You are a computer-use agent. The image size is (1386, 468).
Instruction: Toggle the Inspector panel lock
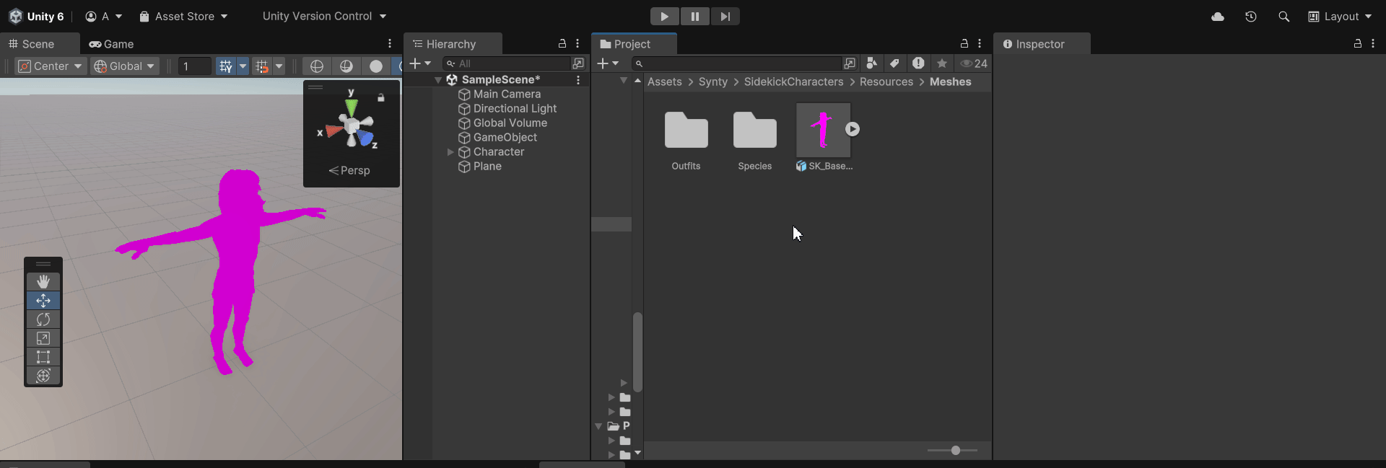tap(1357, 44)
